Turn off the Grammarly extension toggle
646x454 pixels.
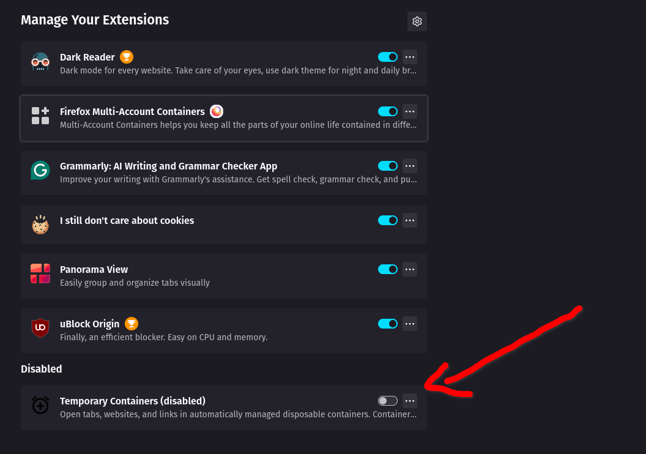point(388,166)
